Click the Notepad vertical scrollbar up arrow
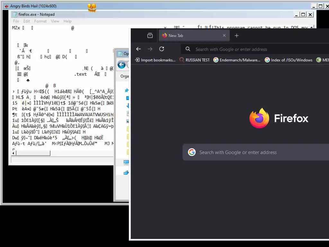 tap(312, 27)
